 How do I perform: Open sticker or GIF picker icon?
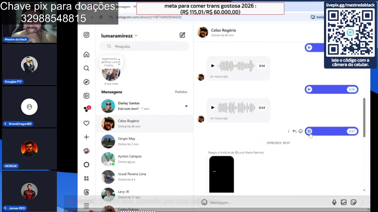coord(353,202)
